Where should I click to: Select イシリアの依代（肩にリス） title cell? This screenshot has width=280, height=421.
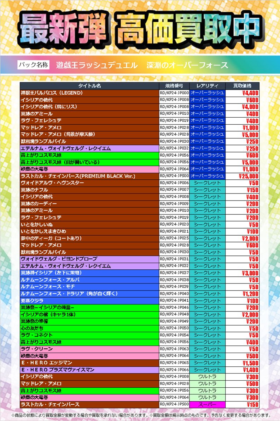click(x=89, y=107)
